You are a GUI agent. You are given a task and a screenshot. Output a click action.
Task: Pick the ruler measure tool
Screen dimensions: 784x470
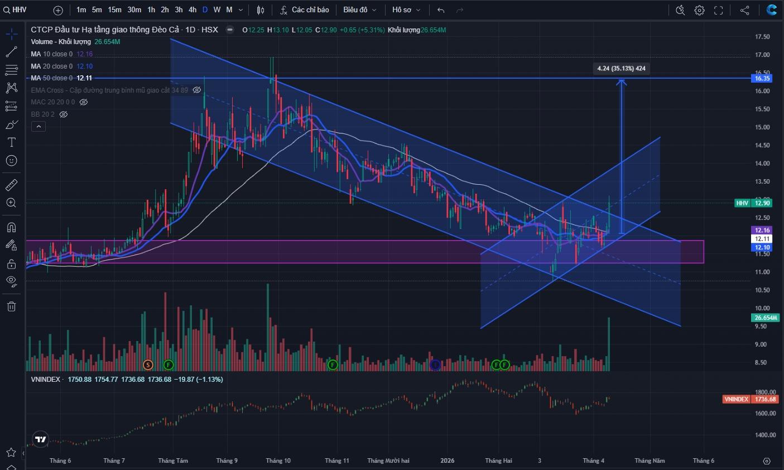[11, 184]
